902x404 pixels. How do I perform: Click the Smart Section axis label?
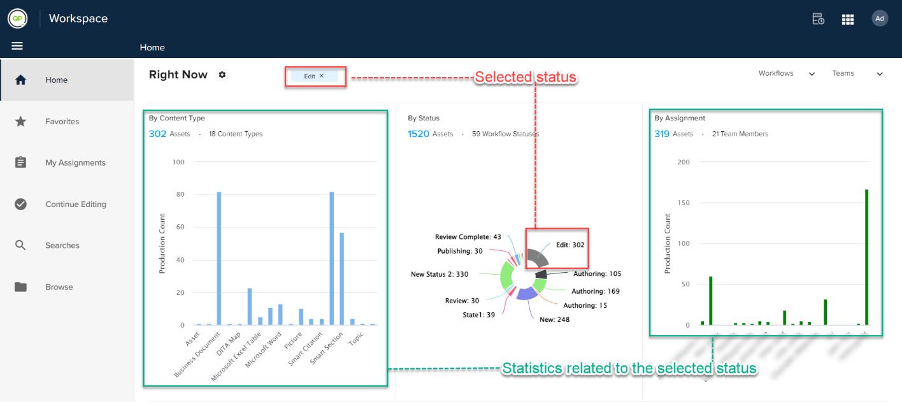pos(326,349)
